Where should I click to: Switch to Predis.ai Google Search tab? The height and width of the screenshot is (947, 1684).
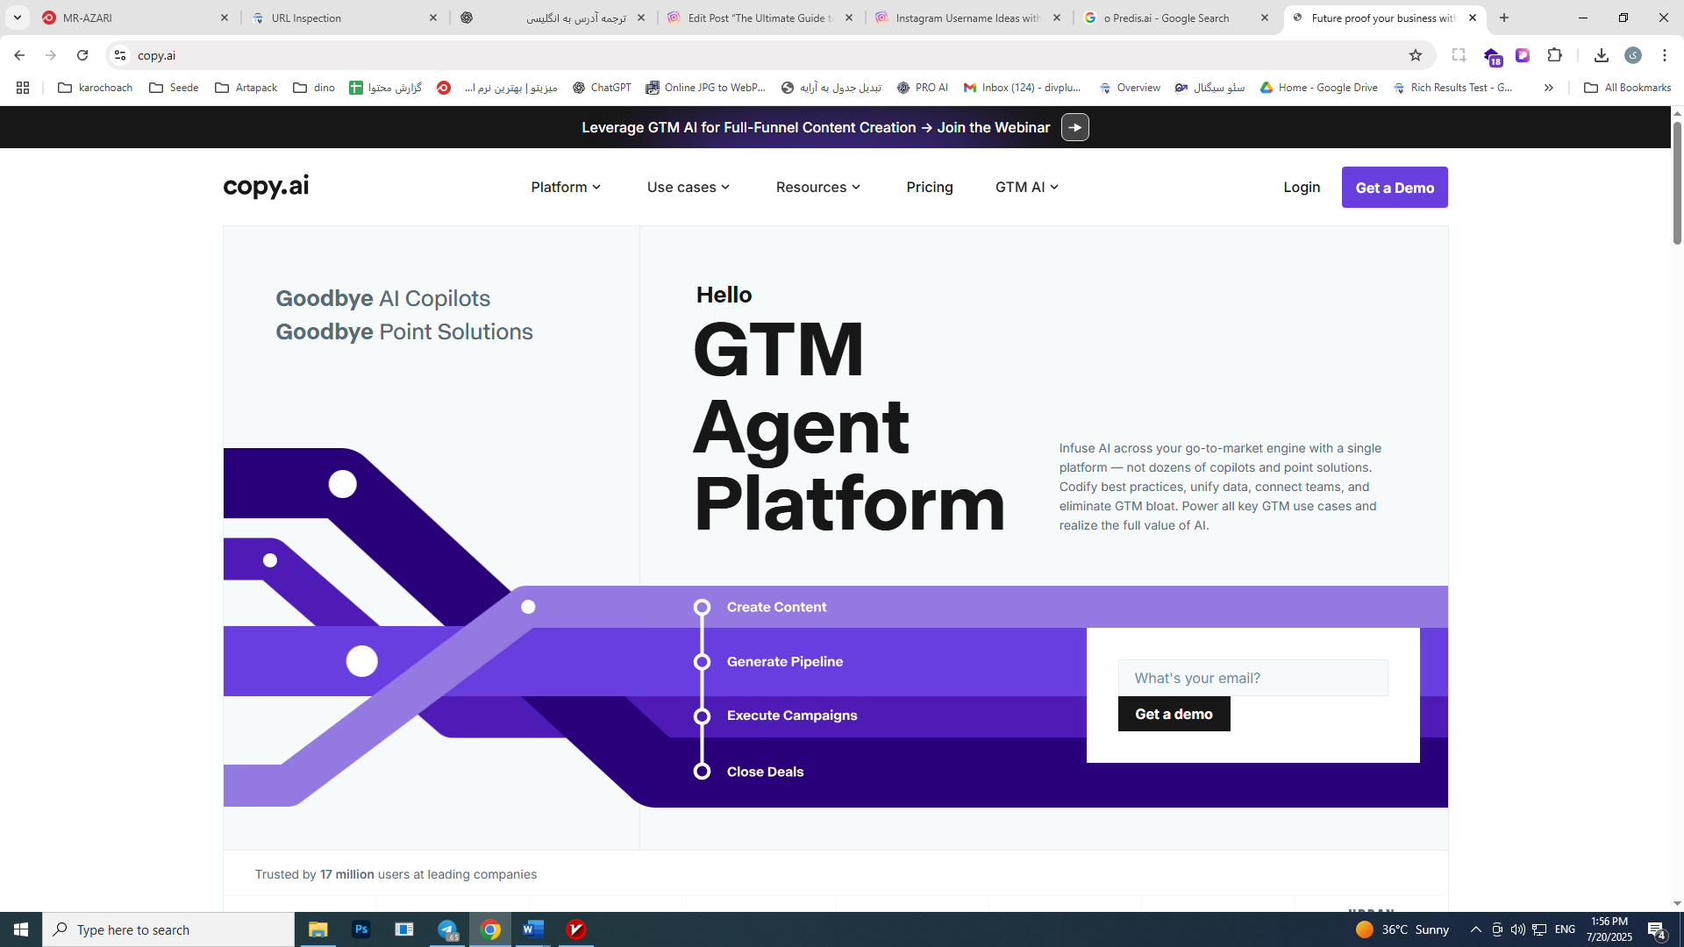(1175, 18)
